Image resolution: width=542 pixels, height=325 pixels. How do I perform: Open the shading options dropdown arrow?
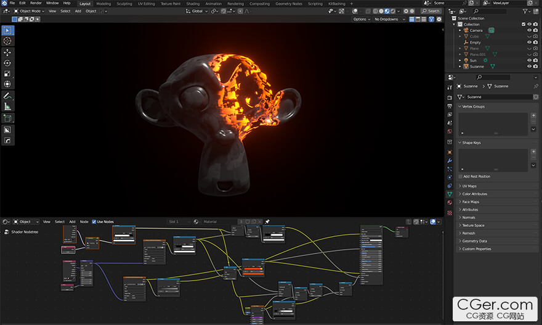(398, 11)
